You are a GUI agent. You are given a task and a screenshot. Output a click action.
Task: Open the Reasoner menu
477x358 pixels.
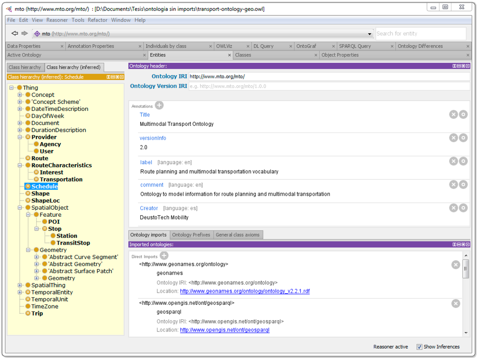tap(57, 20)
